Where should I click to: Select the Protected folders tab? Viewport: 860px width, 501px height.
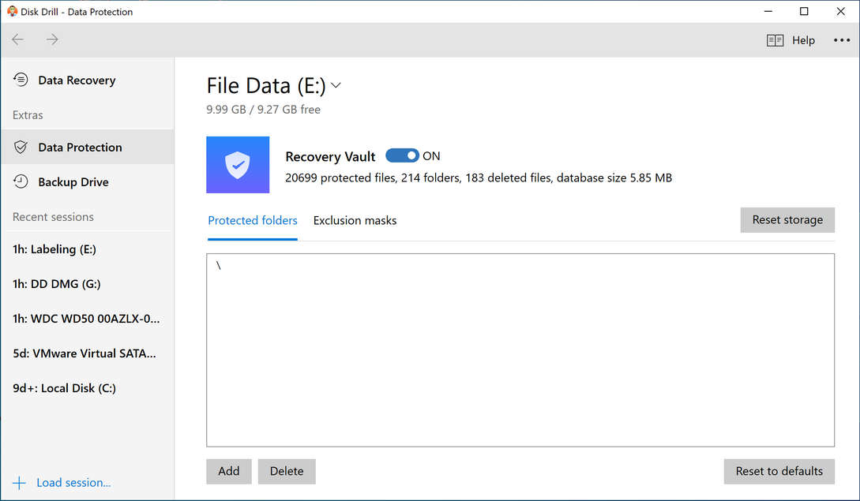pos(253,220)
